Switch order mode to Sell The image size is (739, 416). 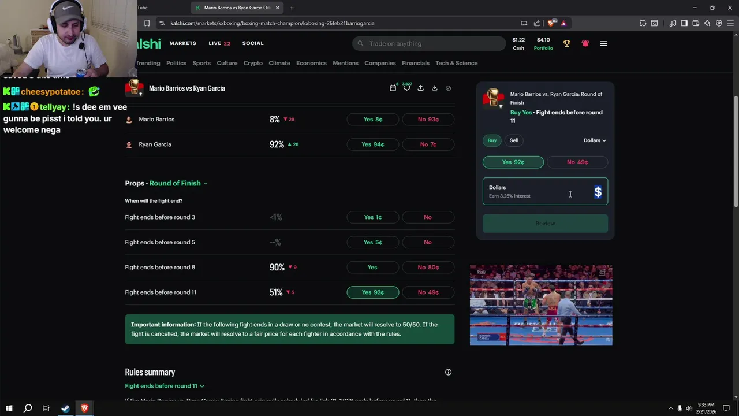[514, 140]
